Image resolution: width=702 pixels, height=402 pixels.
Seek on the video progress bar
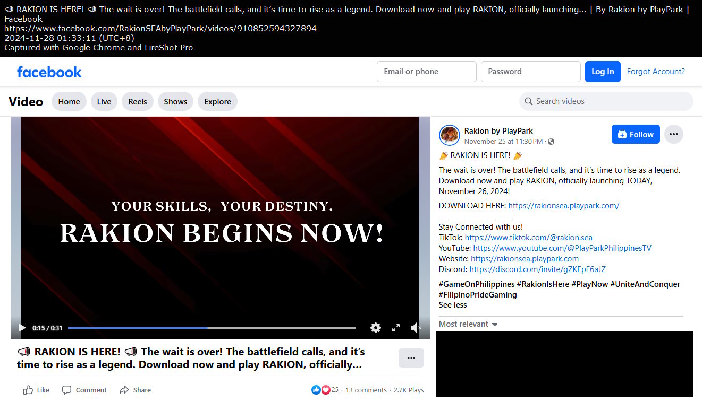click(212, 328)
